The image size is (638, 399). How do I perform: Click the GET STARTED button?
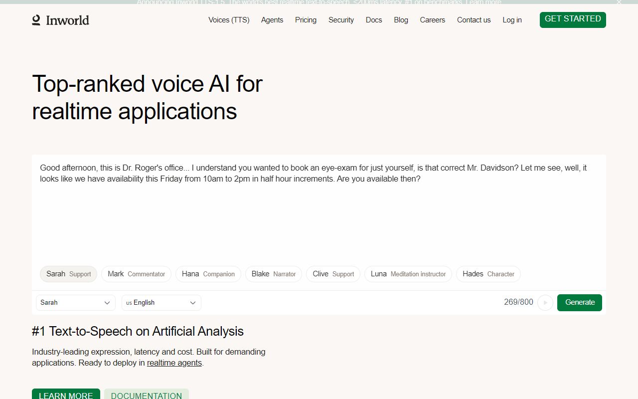click(573, 19)
